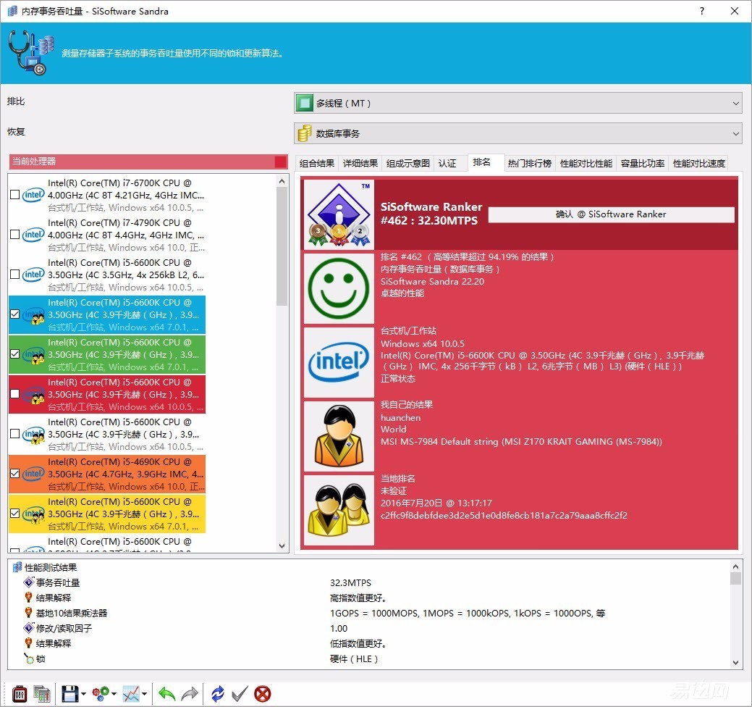Click 确认 @ SiSoftware Ranker button

tap(611, 214)
